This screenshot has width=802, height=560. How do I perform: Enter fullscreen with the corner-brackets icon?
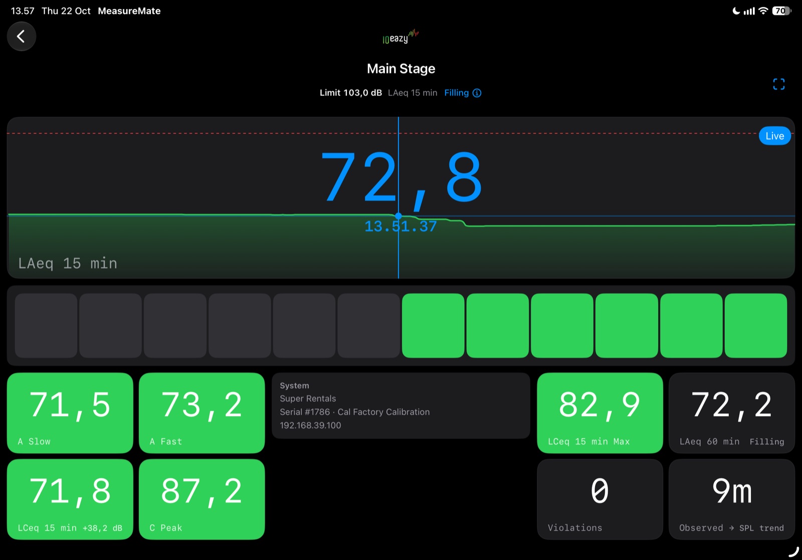778,84
